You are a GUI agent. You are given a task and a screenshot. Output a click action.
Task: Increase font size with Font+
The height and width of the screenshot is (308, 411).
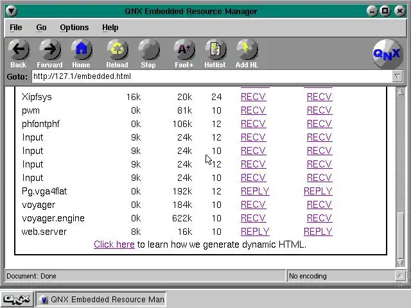(x=184, y=54)
